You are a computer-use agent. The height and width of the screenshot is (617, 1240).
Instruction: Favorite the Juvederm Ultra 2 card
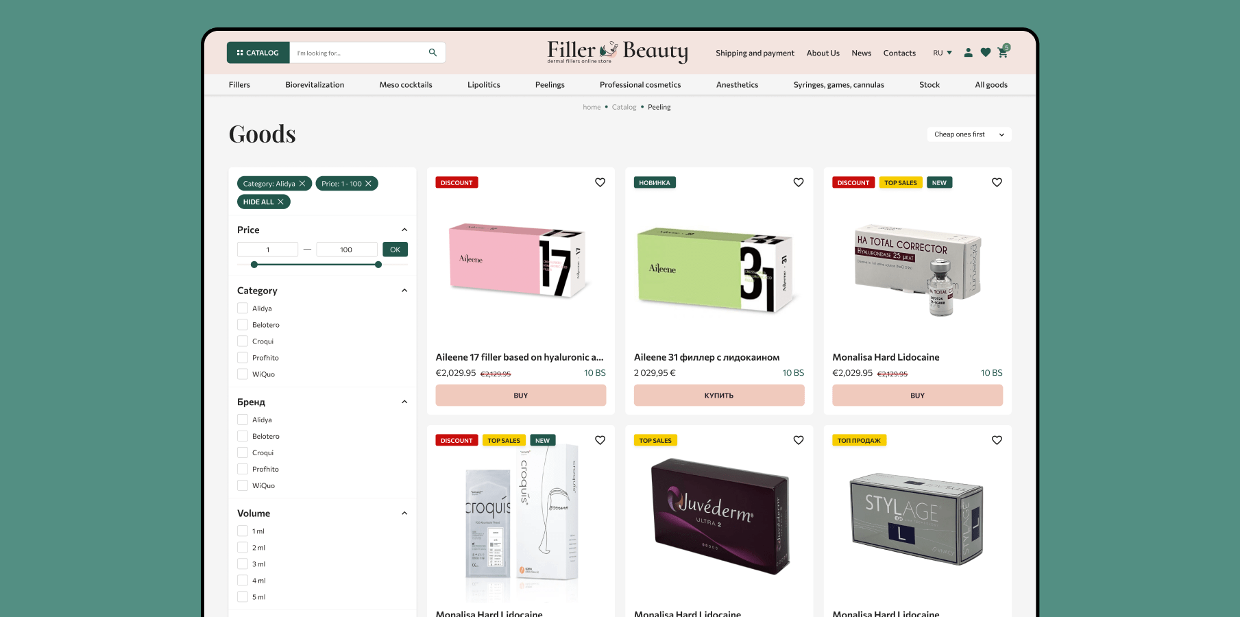(x=799, y=440)
